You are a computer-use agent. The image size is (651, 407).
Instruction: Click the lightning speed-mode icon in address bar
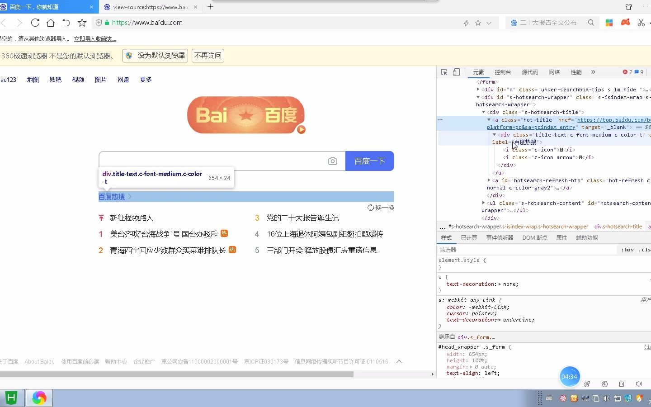pos(466,23)
